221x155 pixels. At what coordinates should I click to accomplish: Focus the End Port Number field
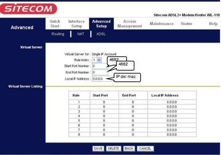(100, 72)
